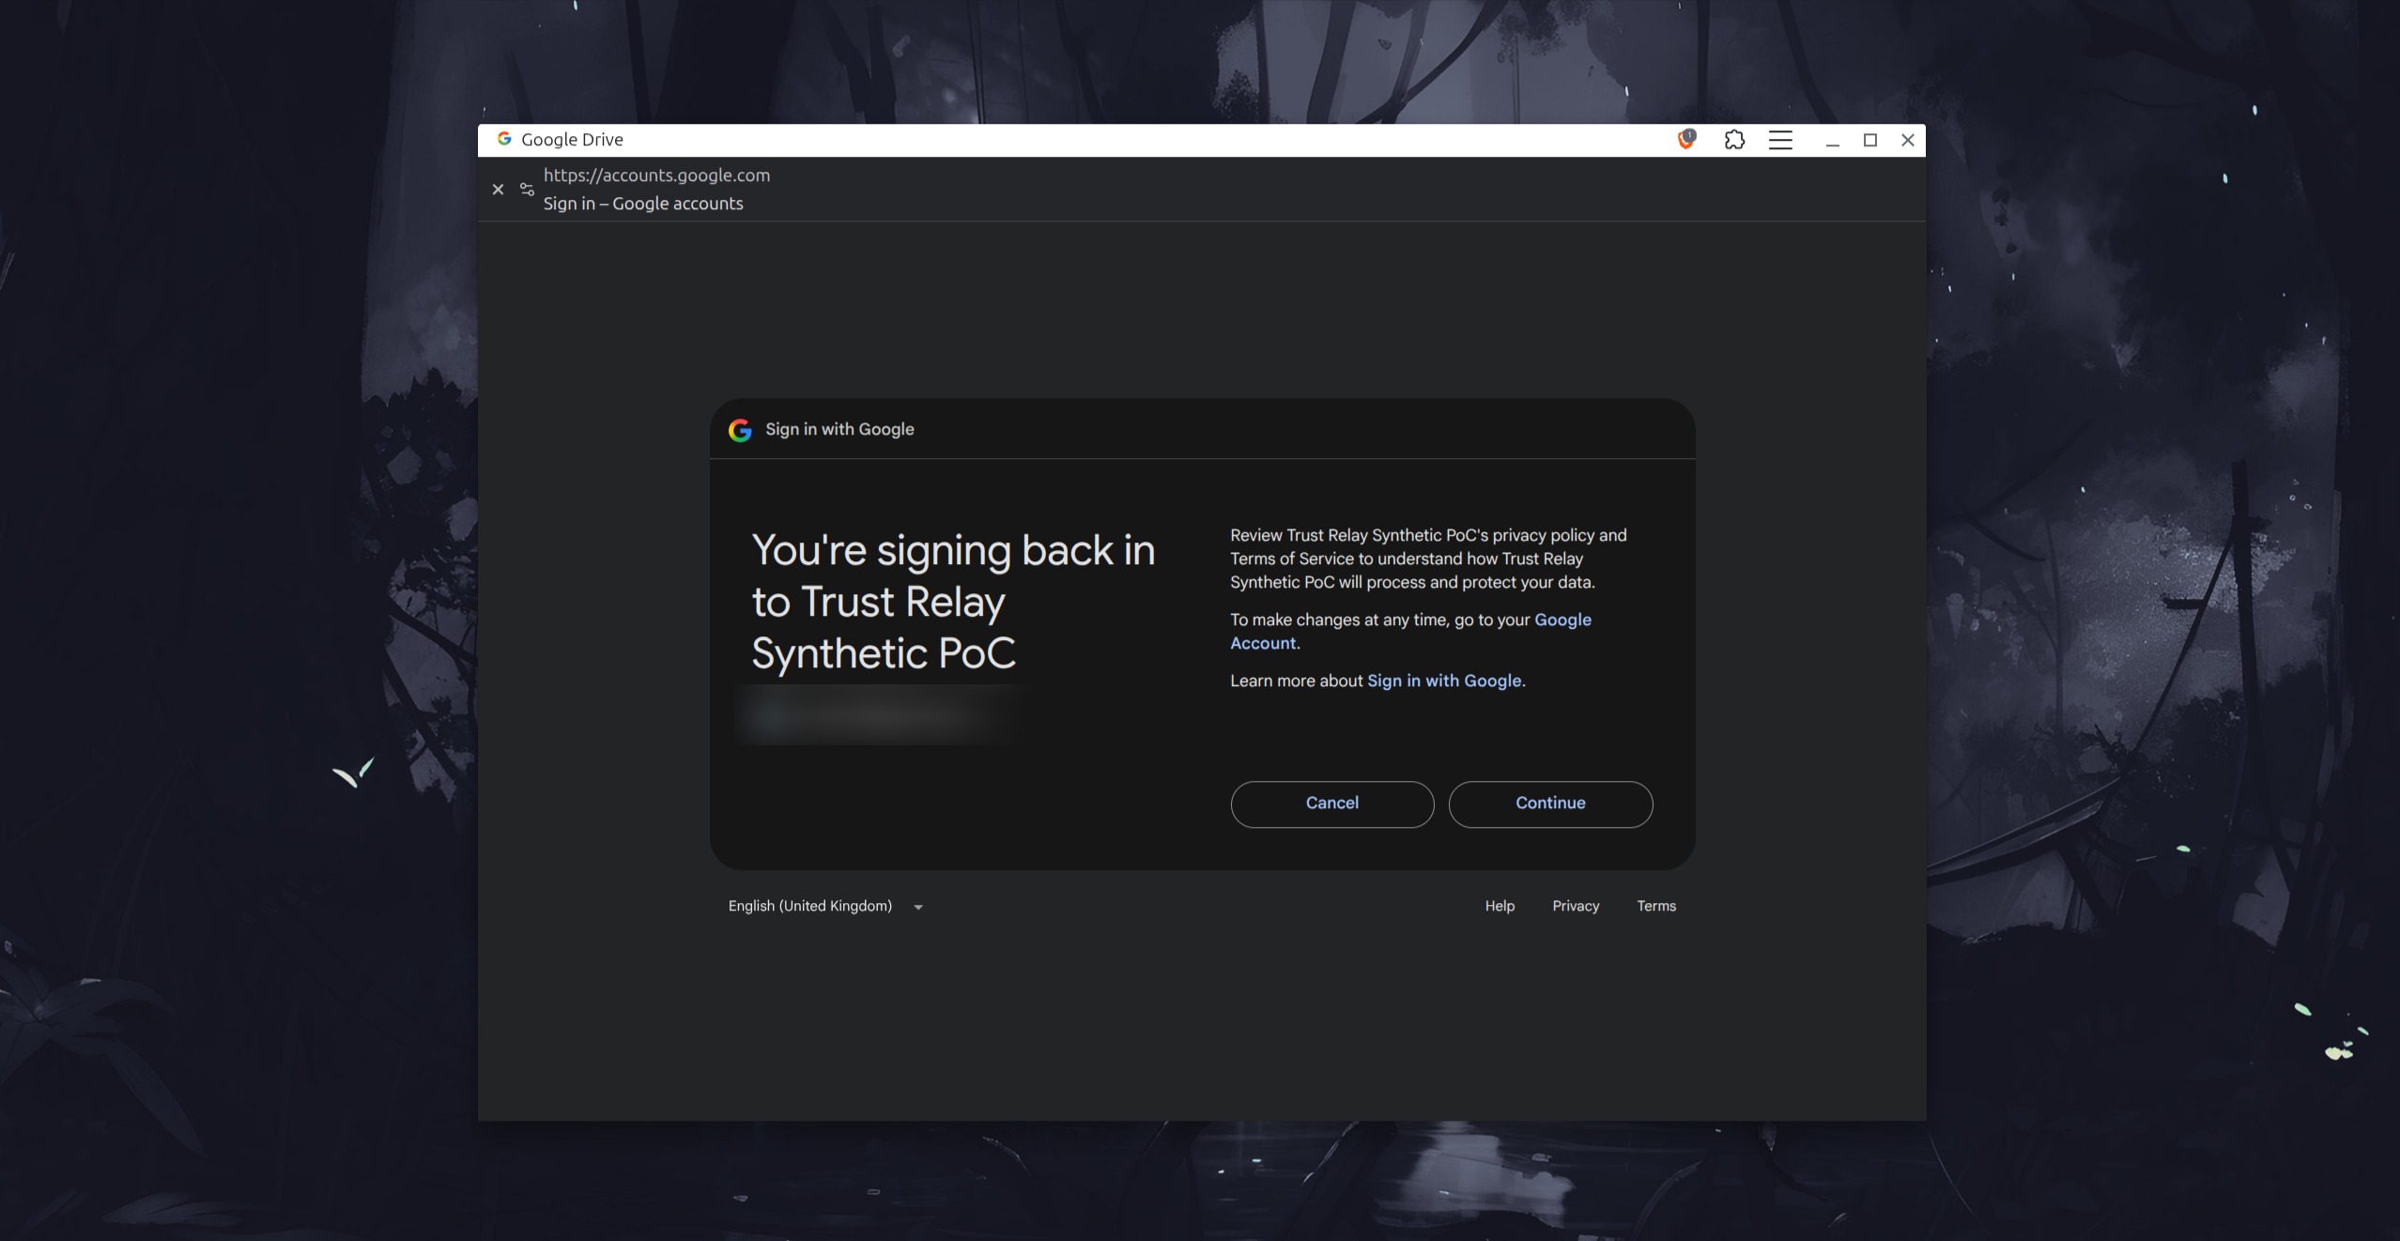Open the Sign in with Google link
Viewport: 2400px width, 1241px height.
pos(1444,681)
